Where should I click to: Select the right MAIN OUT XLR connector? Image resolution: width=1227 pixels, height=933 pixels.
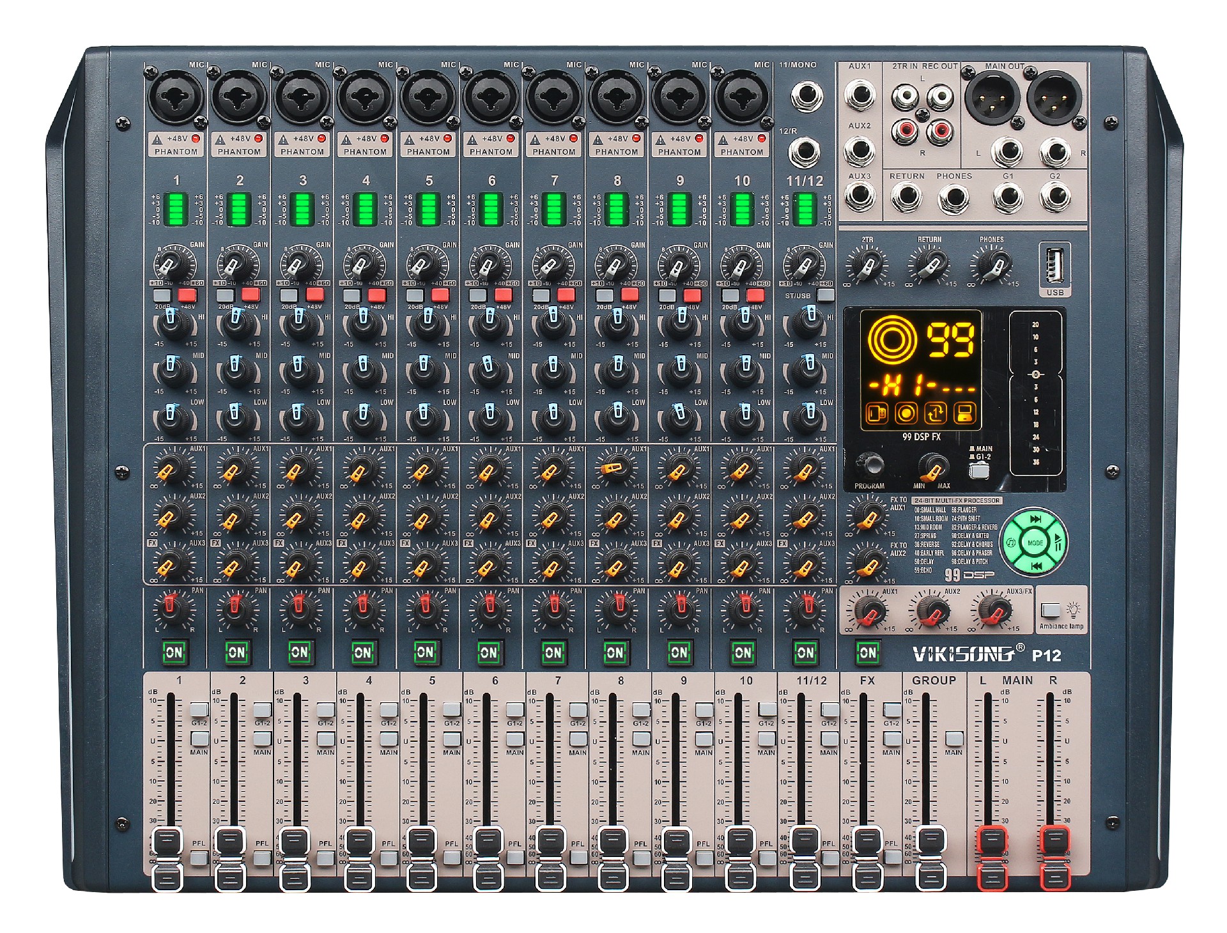click(x=1054, y=97)
